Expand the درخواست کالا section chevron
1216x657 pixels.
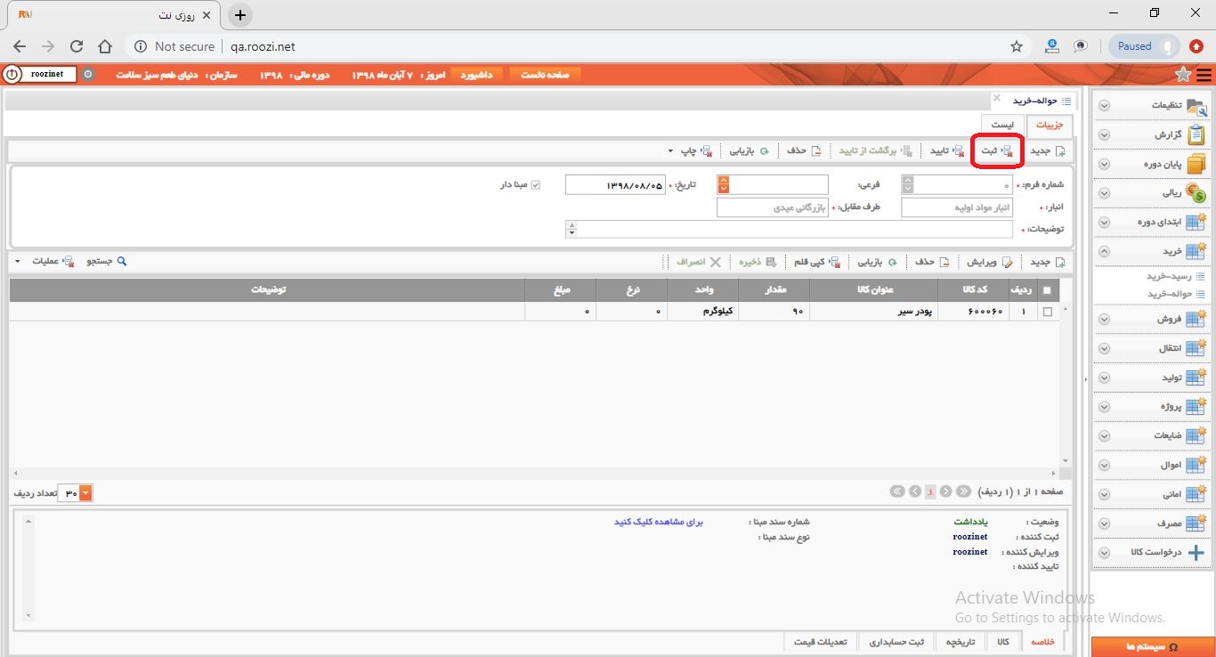(x=1104, y=553)
